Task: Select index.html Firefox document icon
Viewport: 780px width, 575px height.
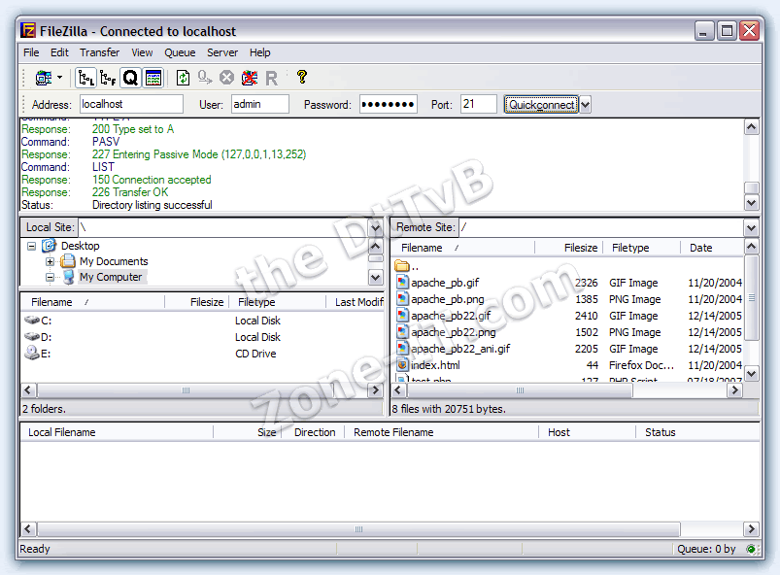Action: 402,364
